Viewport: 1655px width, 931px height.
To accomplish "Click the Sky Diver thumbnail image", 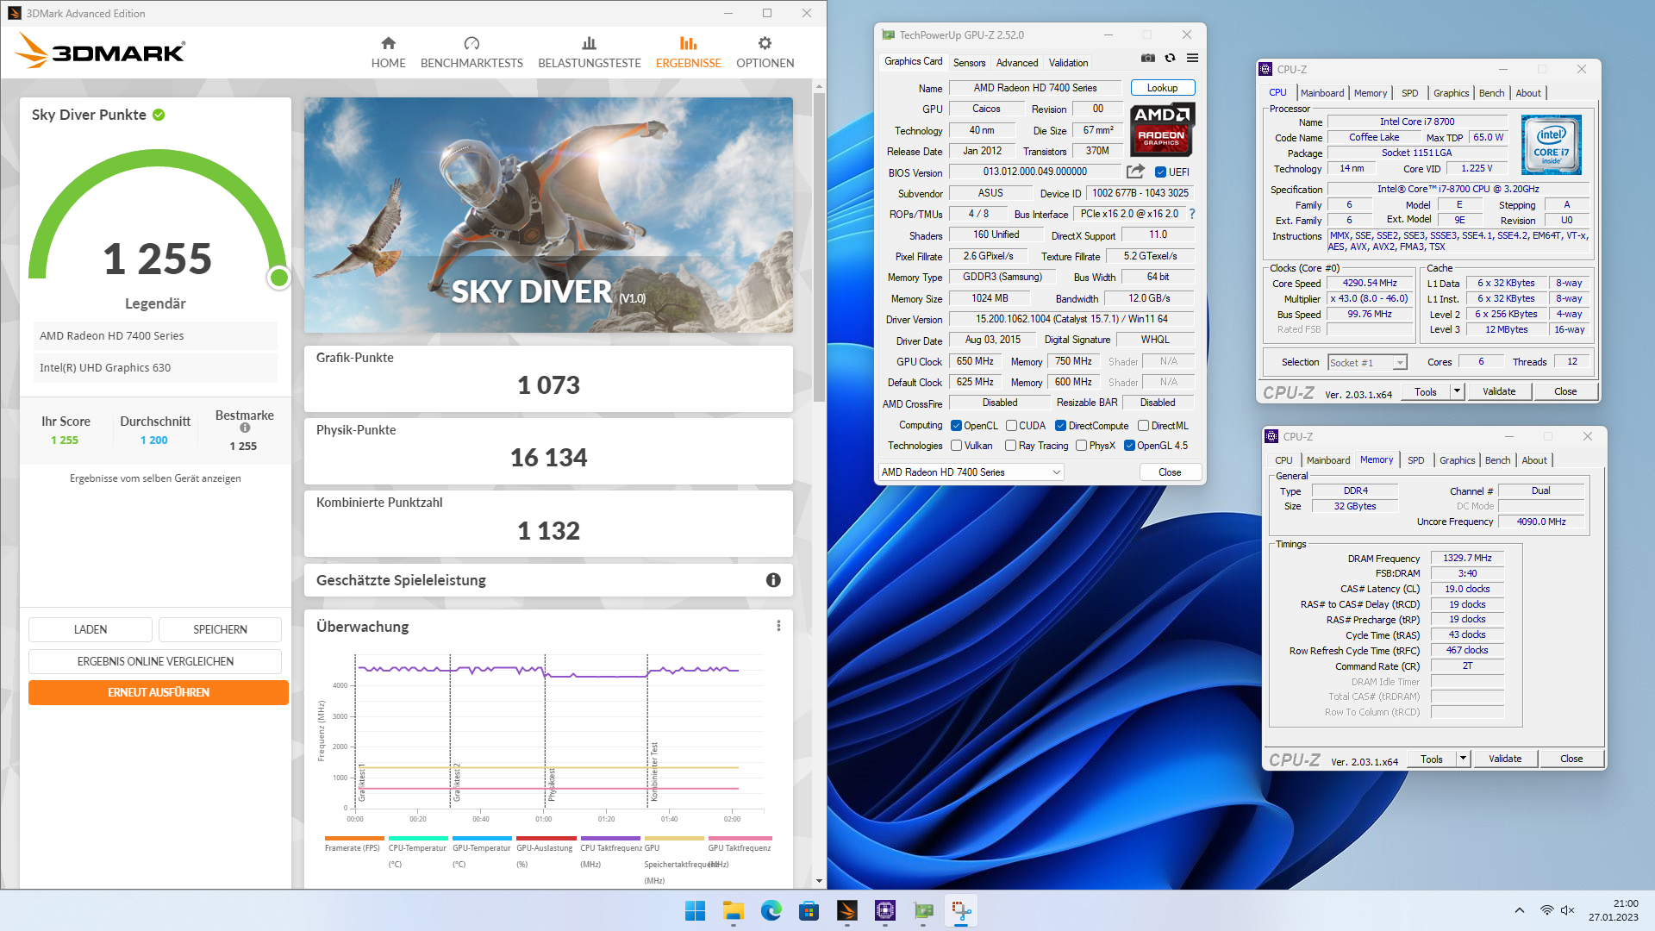I will 548,215.
